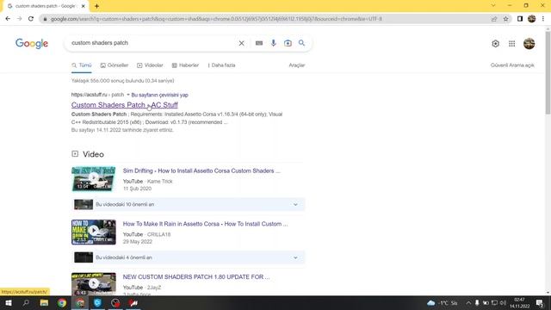The image size is (551, 310).
Task: Open the notification center icon
Action: coord(540,303)
